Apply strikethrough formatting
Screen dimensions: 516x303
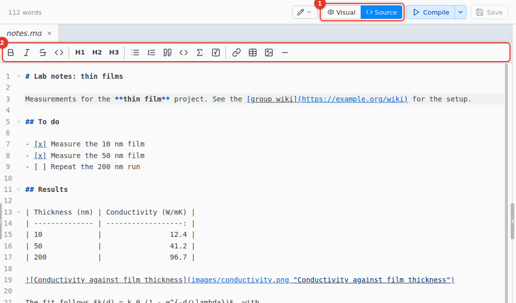click(x=43, y=53)
